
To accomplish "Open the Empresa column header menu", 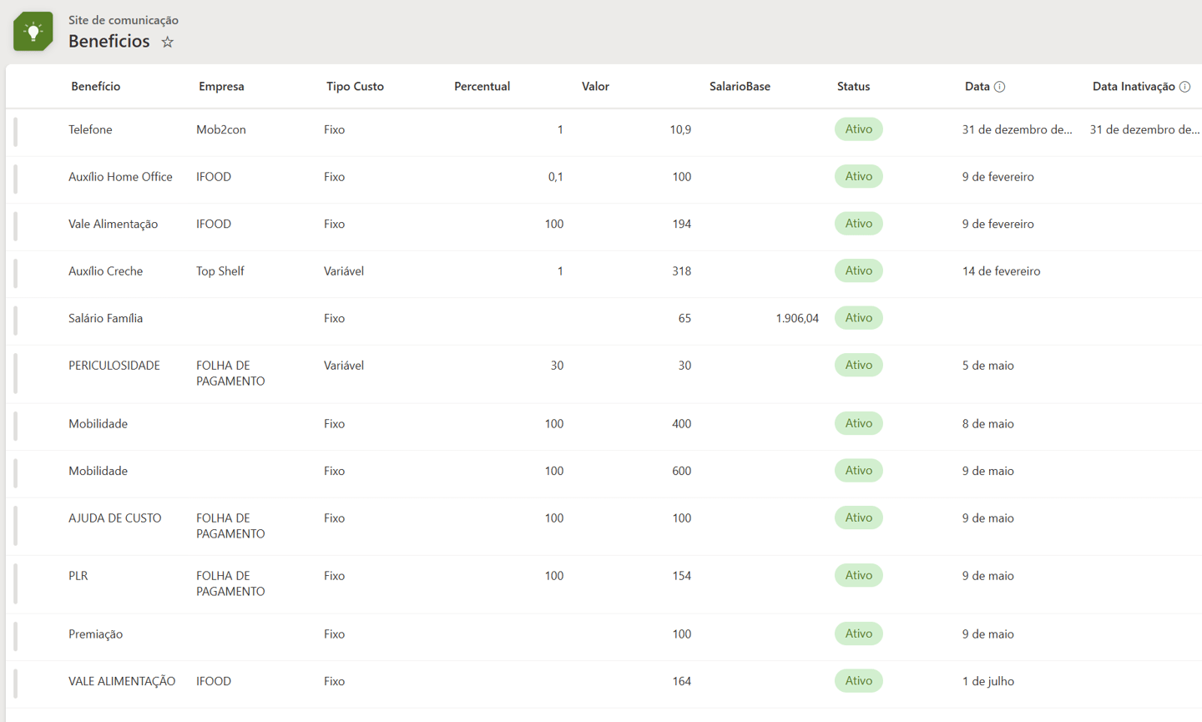I will tap(221, 87).
